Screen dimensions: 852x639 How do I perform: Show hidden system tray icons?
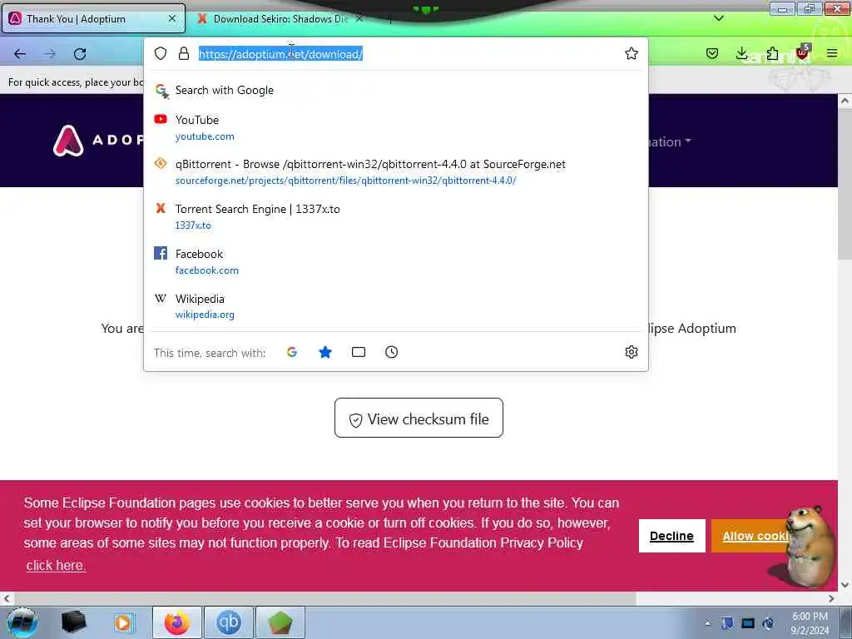707,623
